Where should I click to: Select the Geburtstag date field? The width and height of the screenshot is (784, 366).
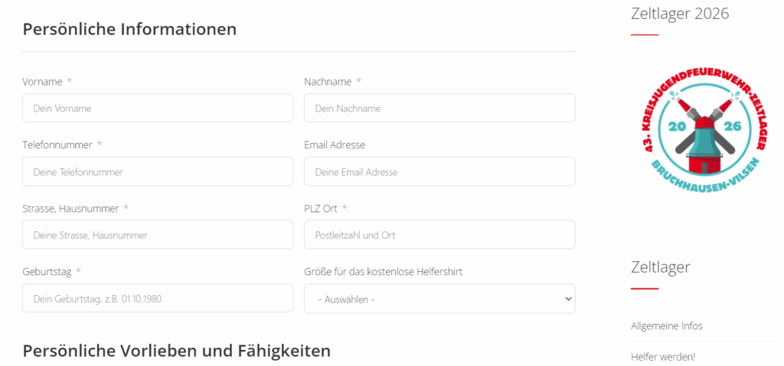pyautogui.click(x=158, y=299)
